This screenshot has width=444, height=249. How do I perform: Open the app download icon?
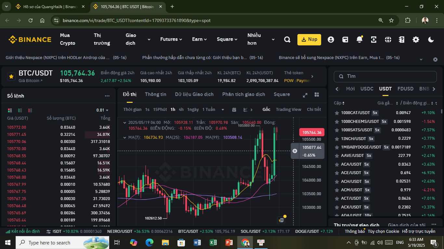point(374,40)
